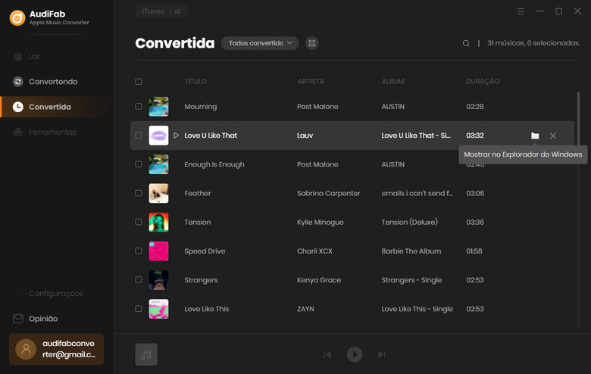591x374 pixels.
Task: Click artist name Kylie Minogue
Action: click(321, 223)
